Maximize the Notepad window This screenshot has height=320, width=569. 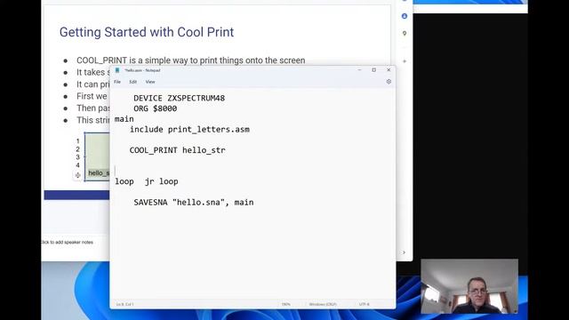click(373, 70)
